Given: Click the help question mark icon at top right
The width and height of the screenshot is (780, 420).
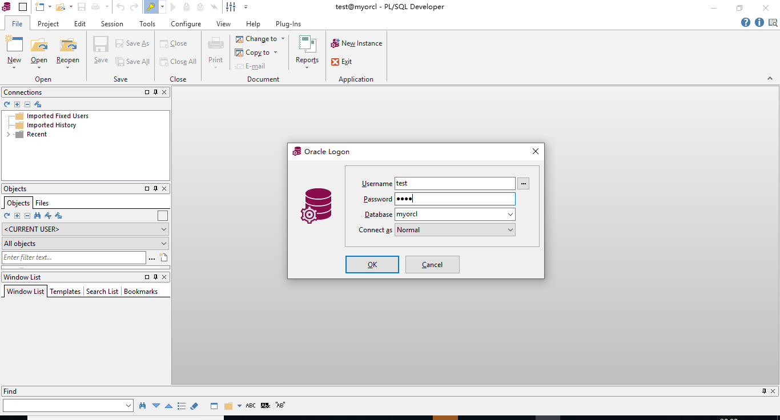Looking at the screenshot, I should pyautogui.click(x=746, y=23).
